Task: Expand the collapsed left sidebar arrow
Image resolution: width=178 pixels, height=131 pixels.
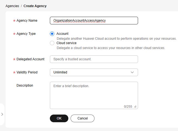Action: pyautogui.click(x=2, y=114)
